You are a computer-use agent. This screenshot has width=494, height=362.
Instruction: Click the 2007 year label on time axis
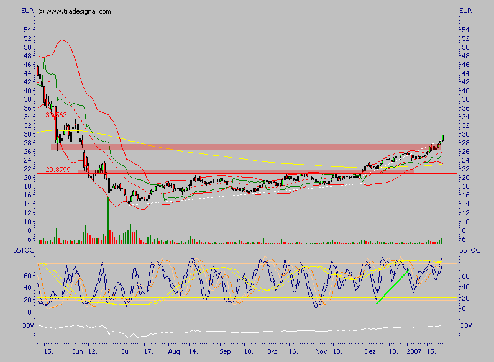click(x=414, y=351)
